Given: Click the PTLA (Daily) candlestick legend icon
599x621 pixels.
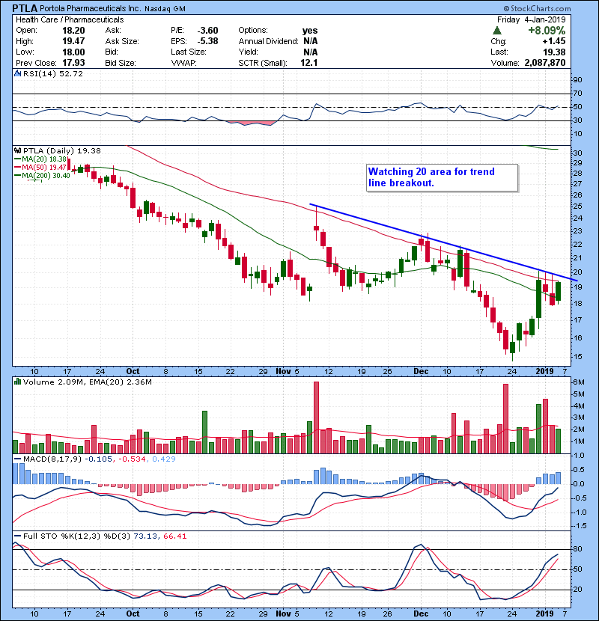Looking at the screenshot, I should click(17, 151).
